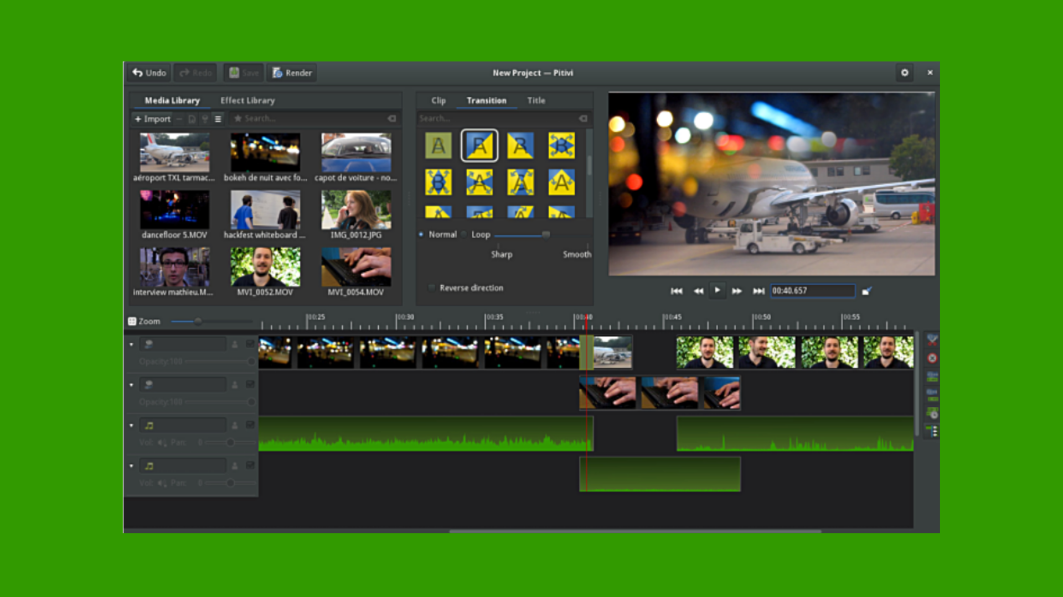
Task: Collapse the second video layer arrow
Action: point(131,385)
